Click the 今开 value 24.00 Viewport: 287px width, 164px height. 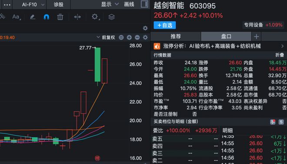click(190, 69)
